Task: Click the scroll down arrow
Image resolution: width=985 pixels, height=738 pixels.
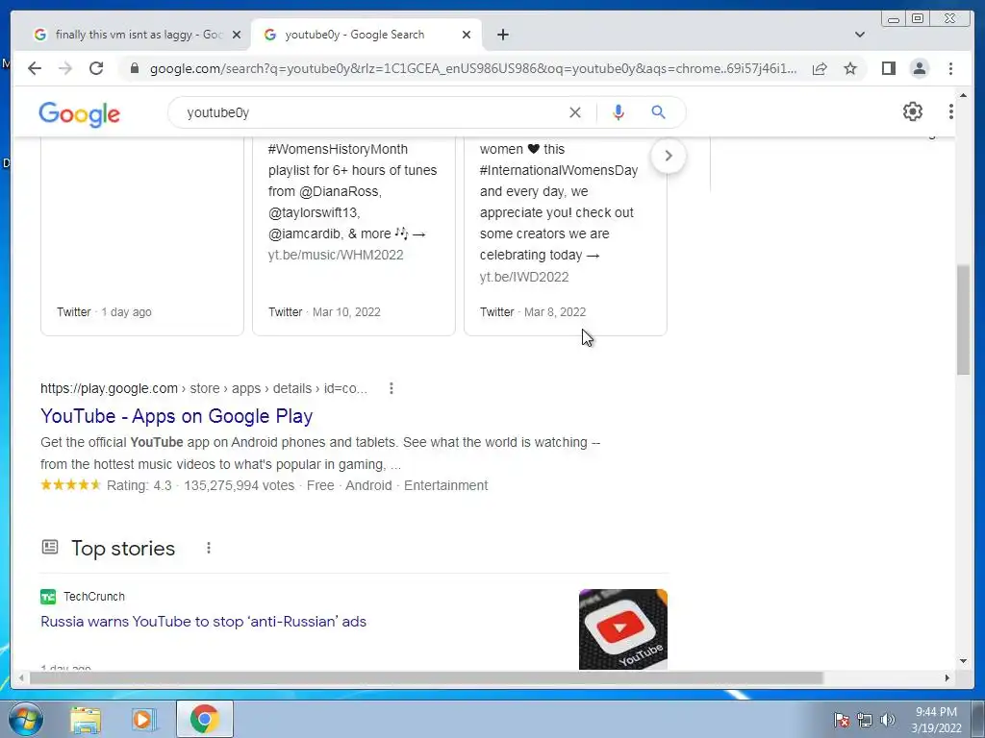Action: coord(963,660)
